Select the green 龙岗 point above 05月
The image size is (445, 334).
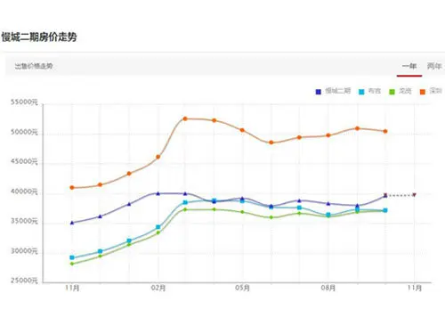pos(242,212)
